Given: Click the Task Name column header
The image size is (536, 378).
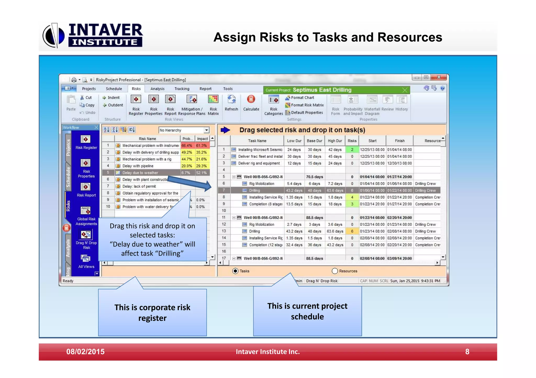Looking at the screenshot, I should pyautogui.click(x=257, y=141).
